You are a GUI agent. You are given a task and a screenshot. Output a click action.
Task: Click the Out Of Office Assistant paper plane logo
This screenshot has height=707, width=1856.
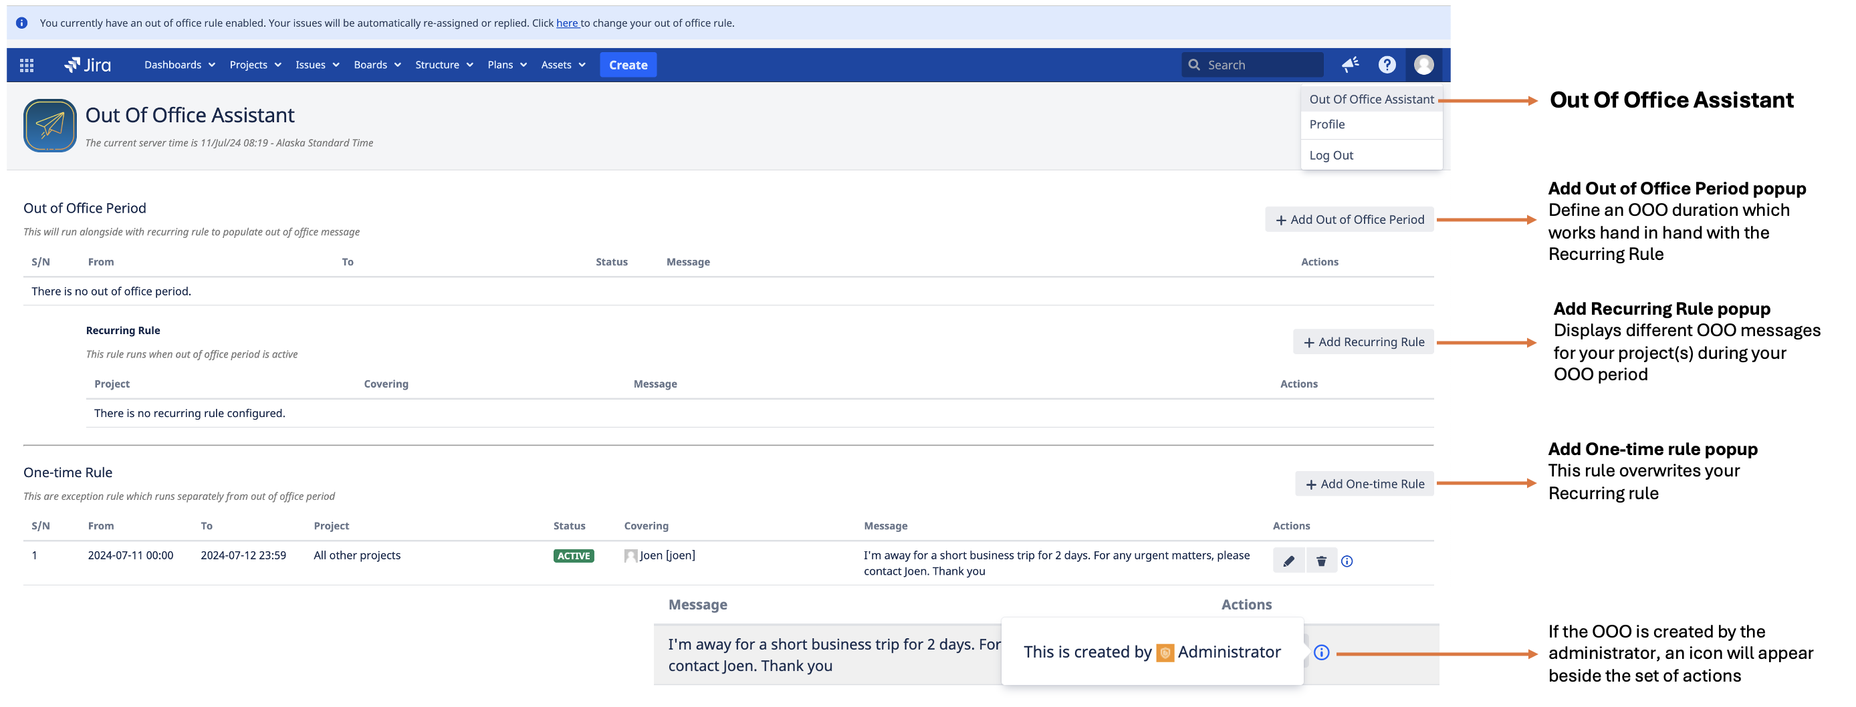[x=49, y=125]
